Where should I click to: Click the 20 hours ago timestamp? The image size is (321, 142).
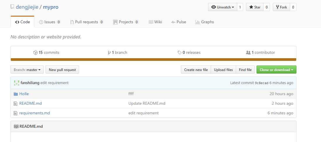(281, 94)
